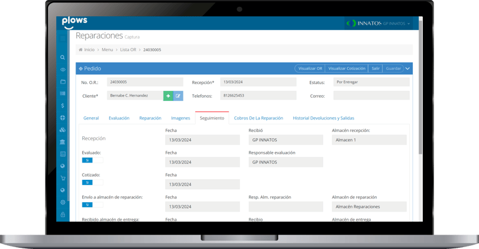Open the lifebuoy support icon in sidebar

[x=62, y=118]
